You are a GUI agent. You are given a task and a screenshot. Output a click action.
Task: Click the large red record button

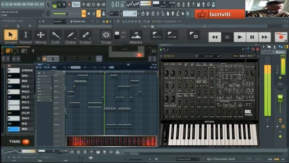coord(281,37)
